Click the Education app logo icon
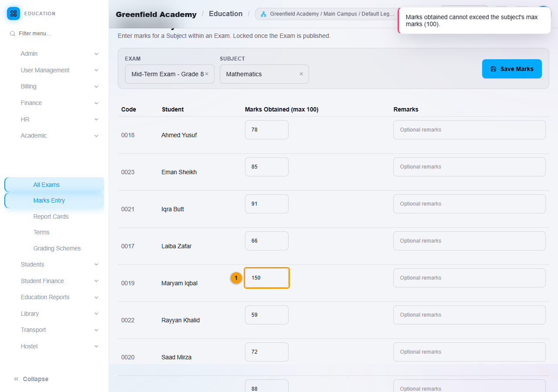The width and height of the screenshot is (558, 392). point(14,14)
